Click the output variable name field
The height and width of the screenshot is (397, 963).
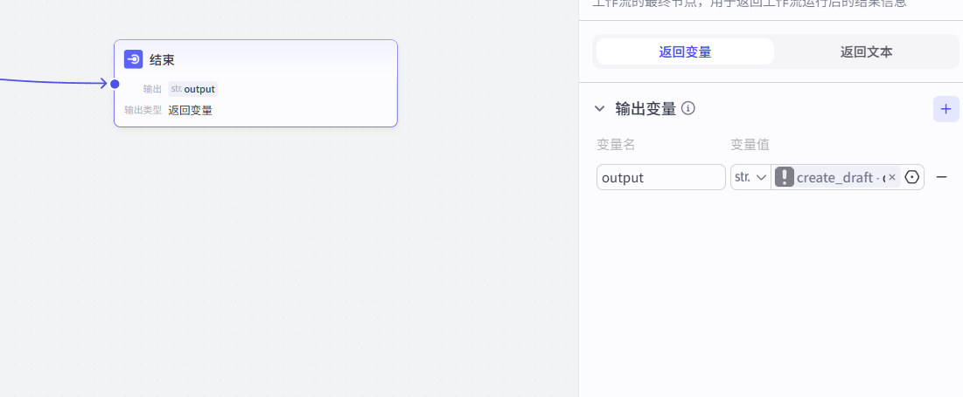pos(660,177)
